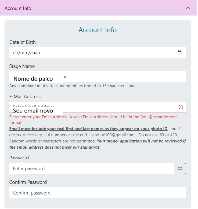
Task: Collapse the Account Info section chevron
Action: [x=188, y=8]
